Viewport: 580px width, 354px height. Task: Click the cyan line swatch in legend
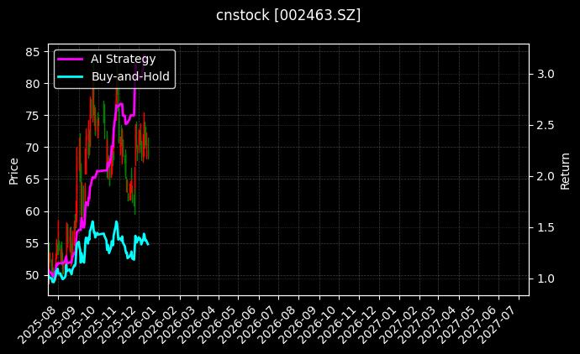click(70, 76)
